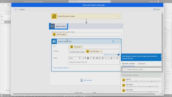Viewport: 172px width, 97px height.
Task: Show info for Send an email (V2)
Action: pos(113,41)
